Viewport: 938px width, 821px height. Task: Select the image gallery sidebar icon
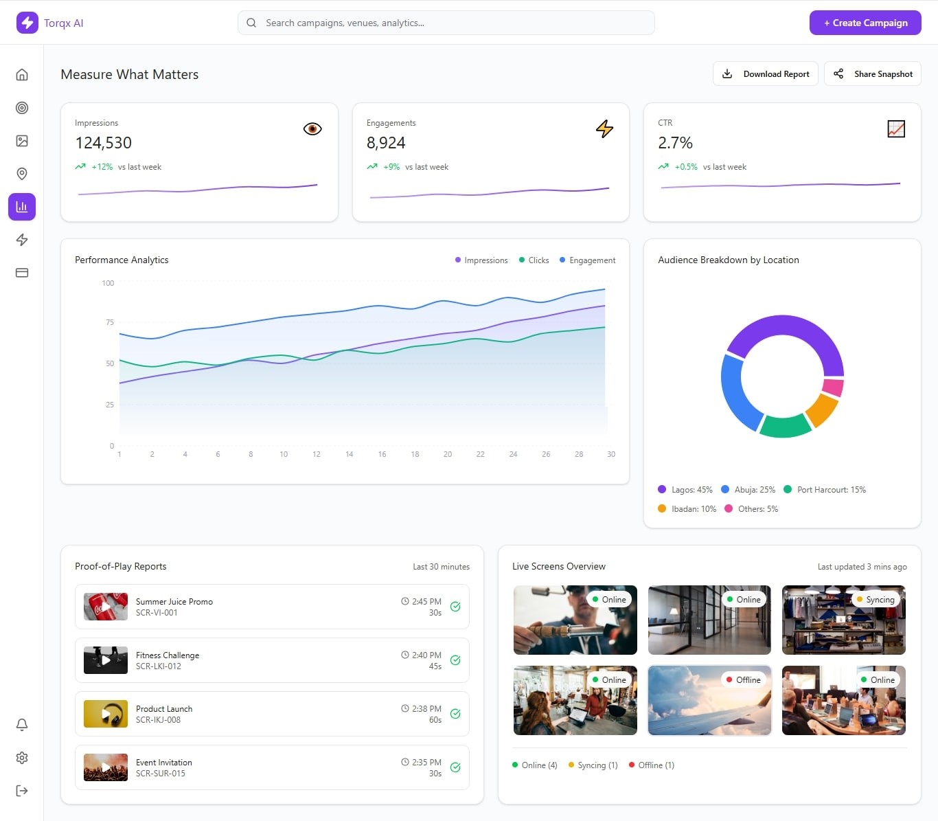[x=22, y=141]
